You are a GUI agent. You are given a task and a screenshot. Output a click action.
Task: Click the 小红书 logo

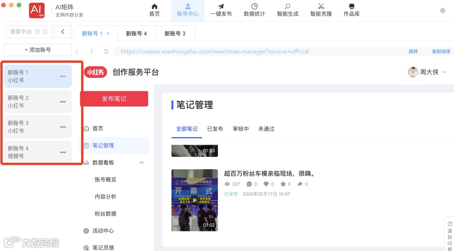[x=95, y=72]
